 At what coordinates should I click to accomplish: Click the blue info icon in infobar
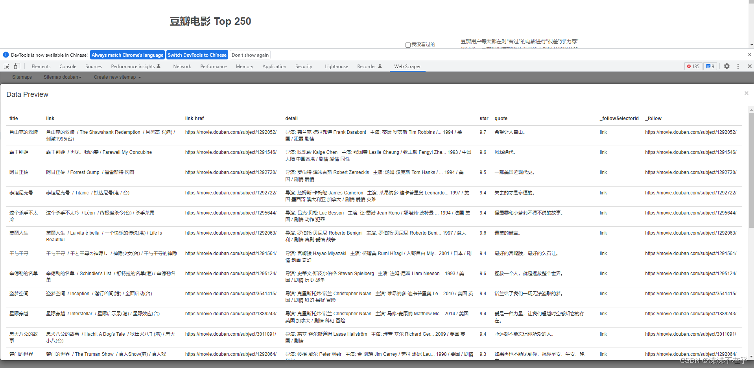point(6,55)
